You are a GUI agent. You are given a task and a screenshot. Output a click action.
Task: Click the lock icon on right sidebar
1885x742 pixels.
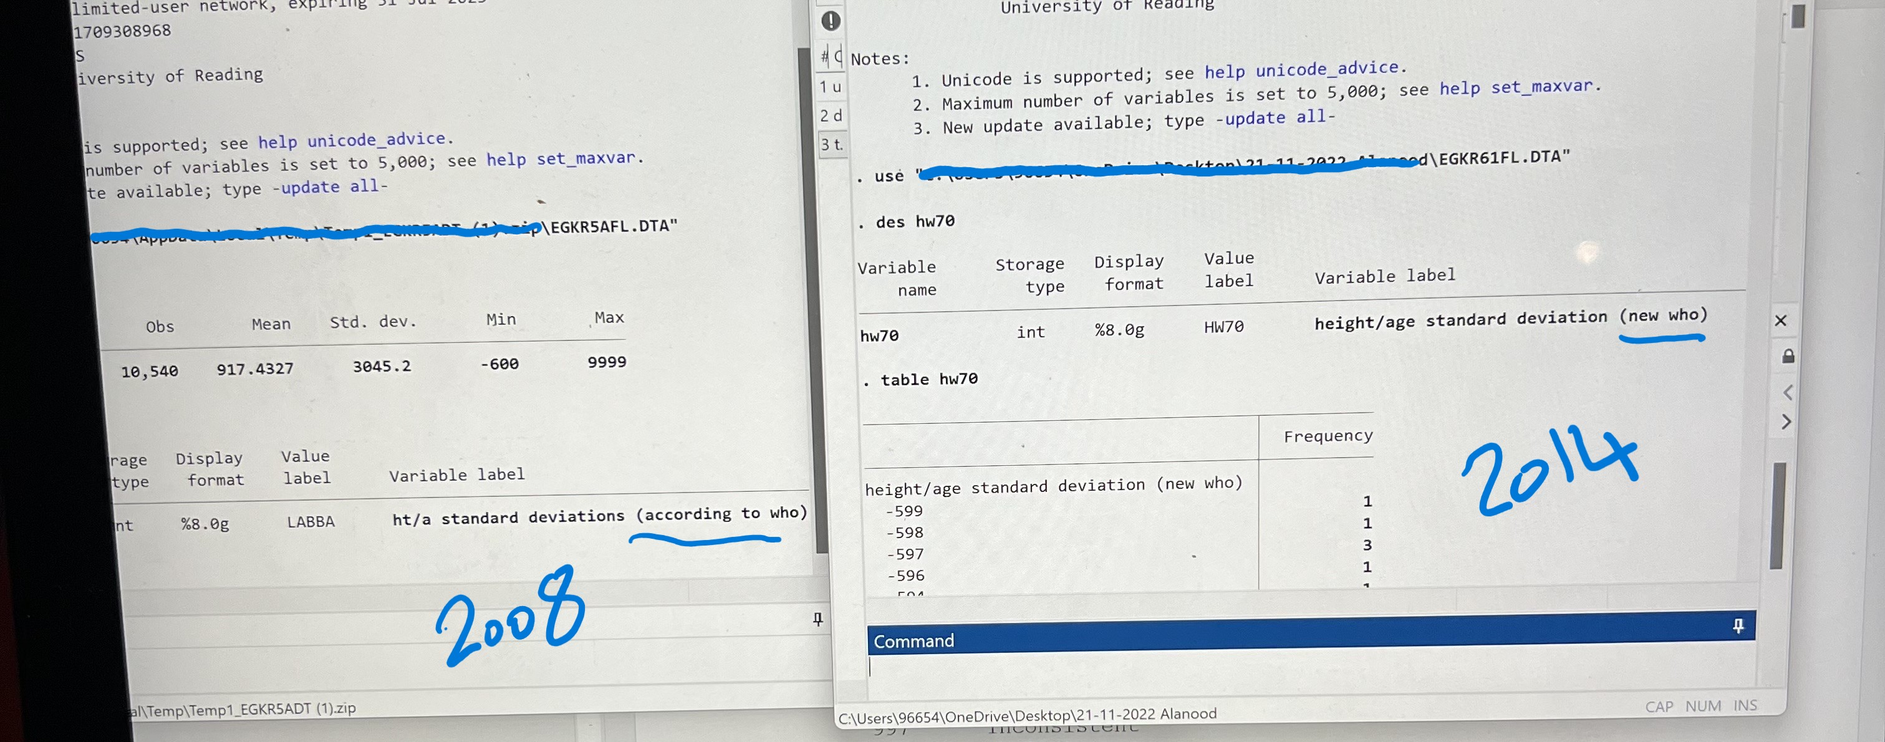pyautogui.click(x=1788, y=357)
